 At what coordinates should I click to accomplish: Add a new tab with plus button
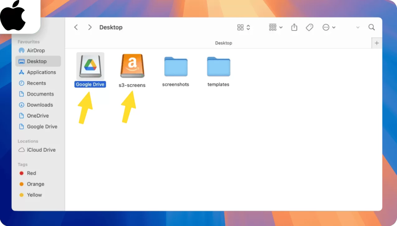point(376,43)
